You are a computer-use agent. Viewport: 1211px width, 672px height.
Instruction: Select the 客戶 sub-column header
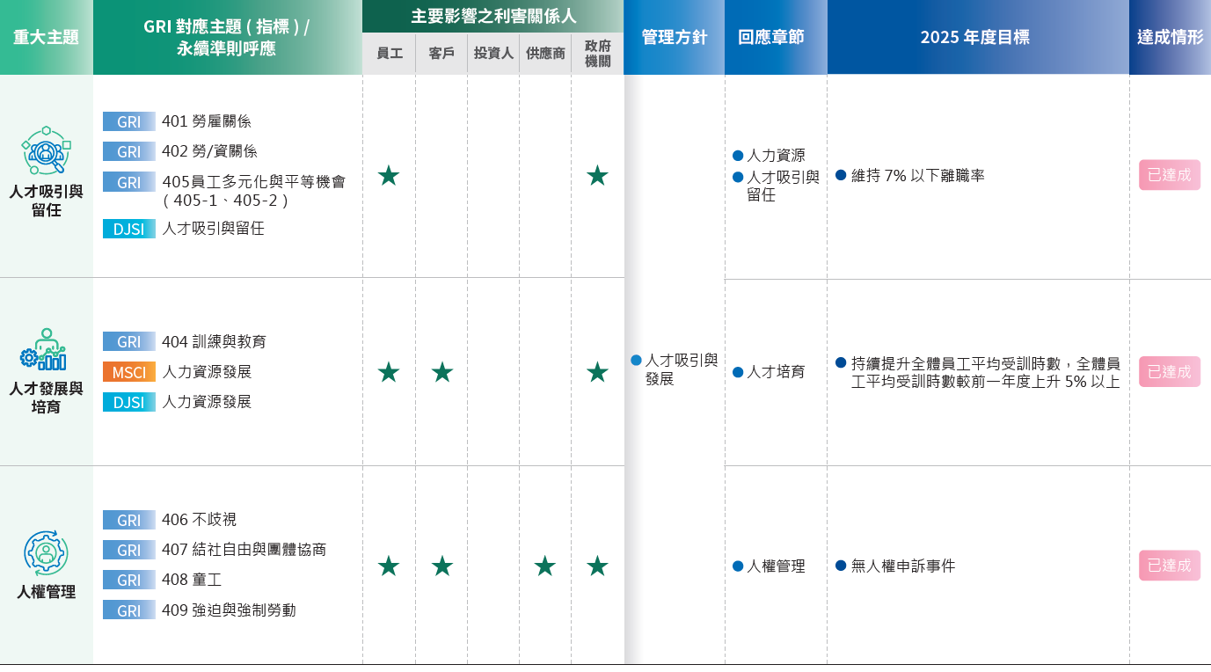pyautogui.click(x=441, y=54)
